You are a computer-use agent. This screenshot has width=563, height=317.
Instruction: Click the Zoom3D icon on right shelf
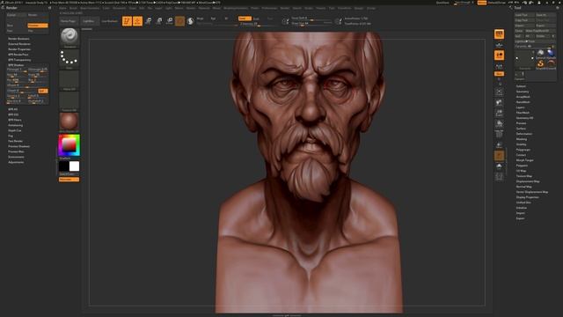tap(499, 114)
